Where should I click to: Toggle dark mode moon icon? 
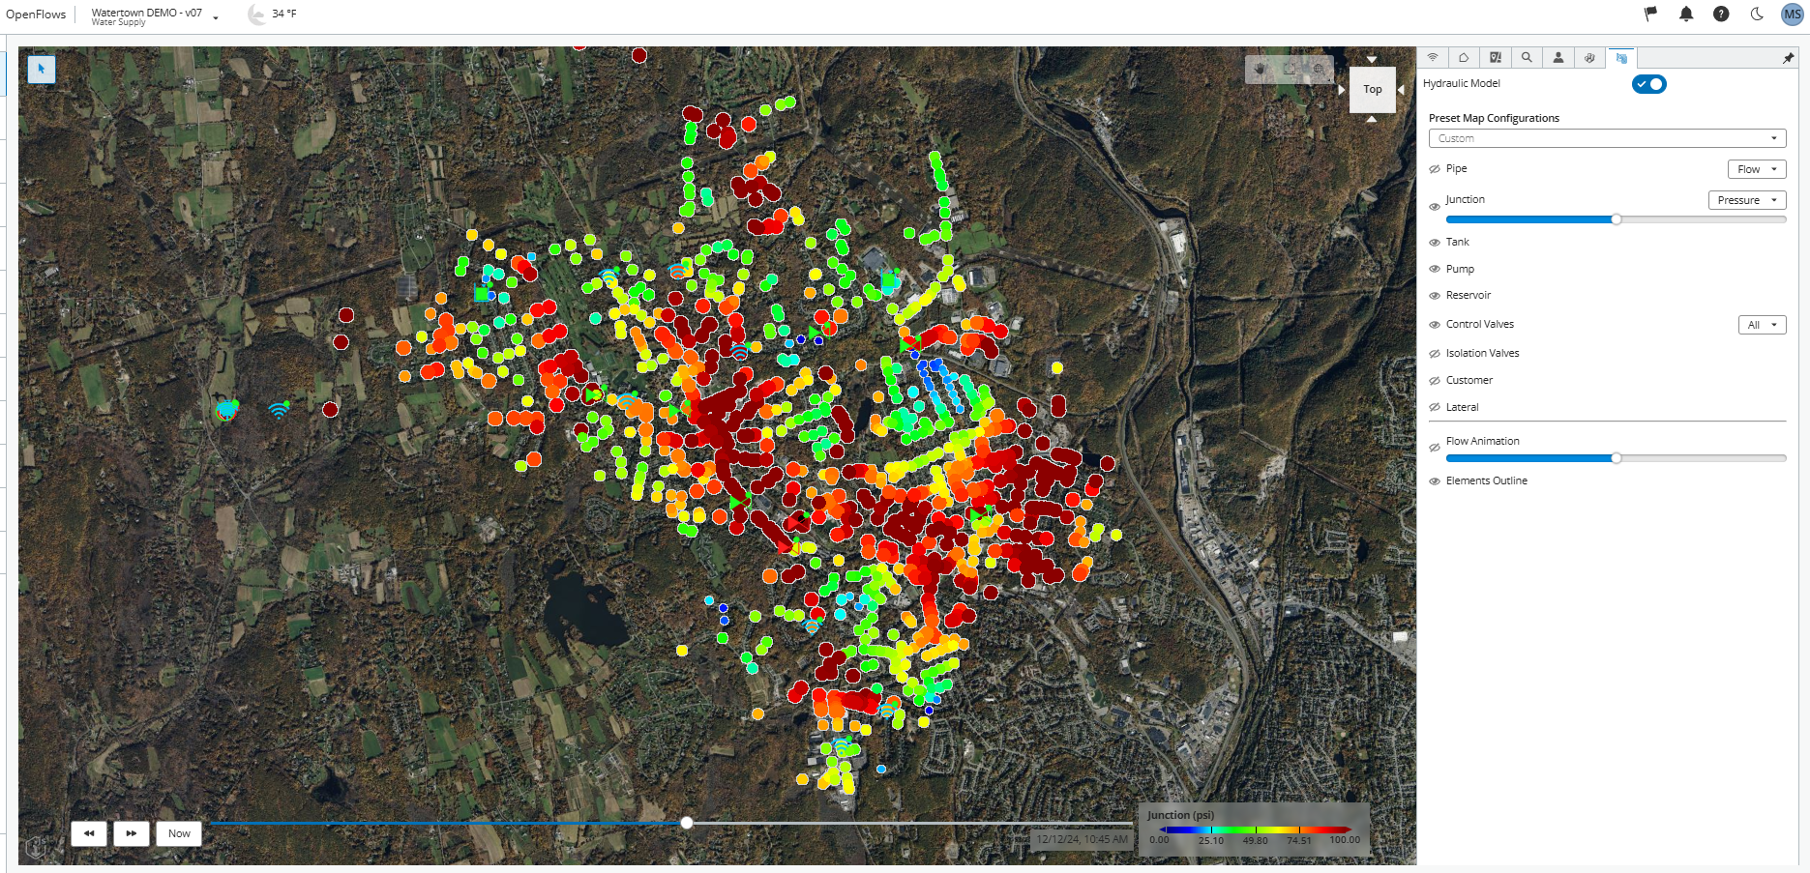(1757, 14)
